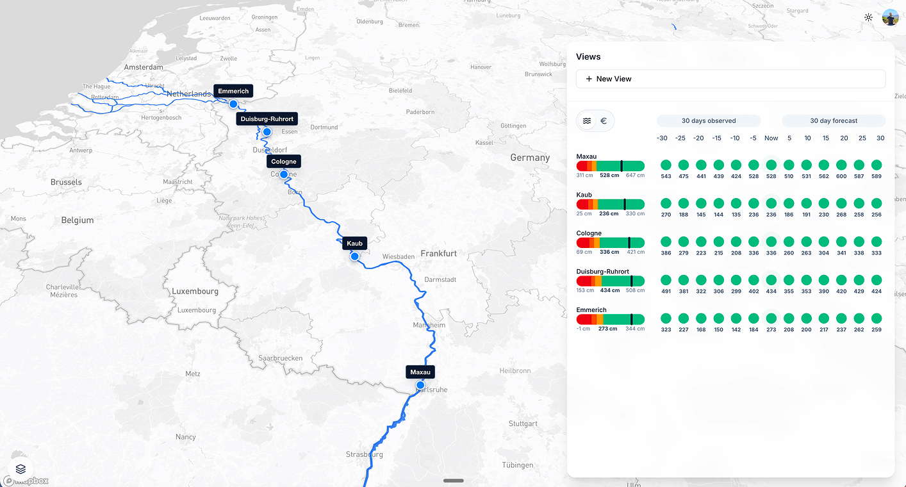Expand the Kaub station row
The height and width of the screenshot is (487, 906).
tap(584, 195)
